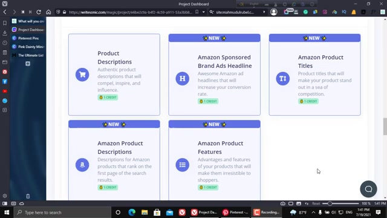Click the H icon for Amazon Sponsored Brand Ads
387x218 pixels.
coord(183,78)
